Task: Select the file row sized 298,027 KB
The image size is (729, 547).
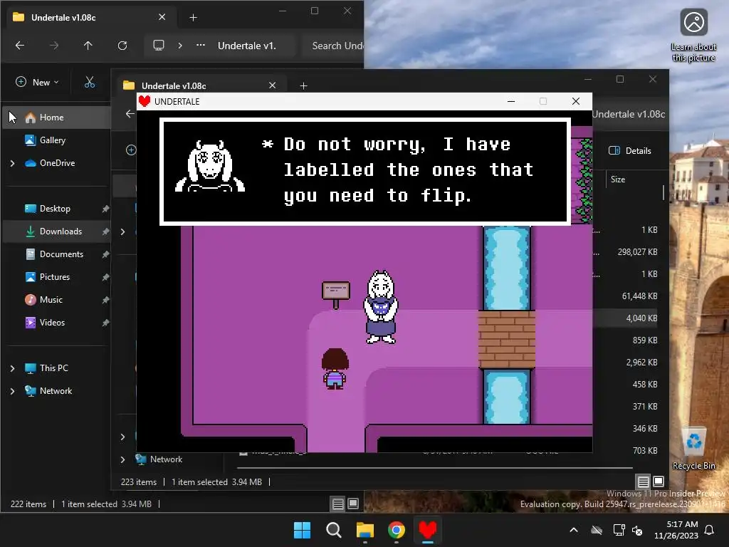Action: click(x=626, y=251)
